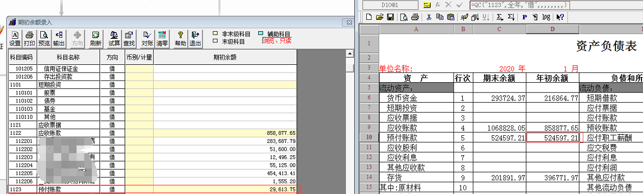Image resolution: width=643 pixels, height=194 pixels.
Task: Cut selection with scissors icon
Action: point(429,17)
